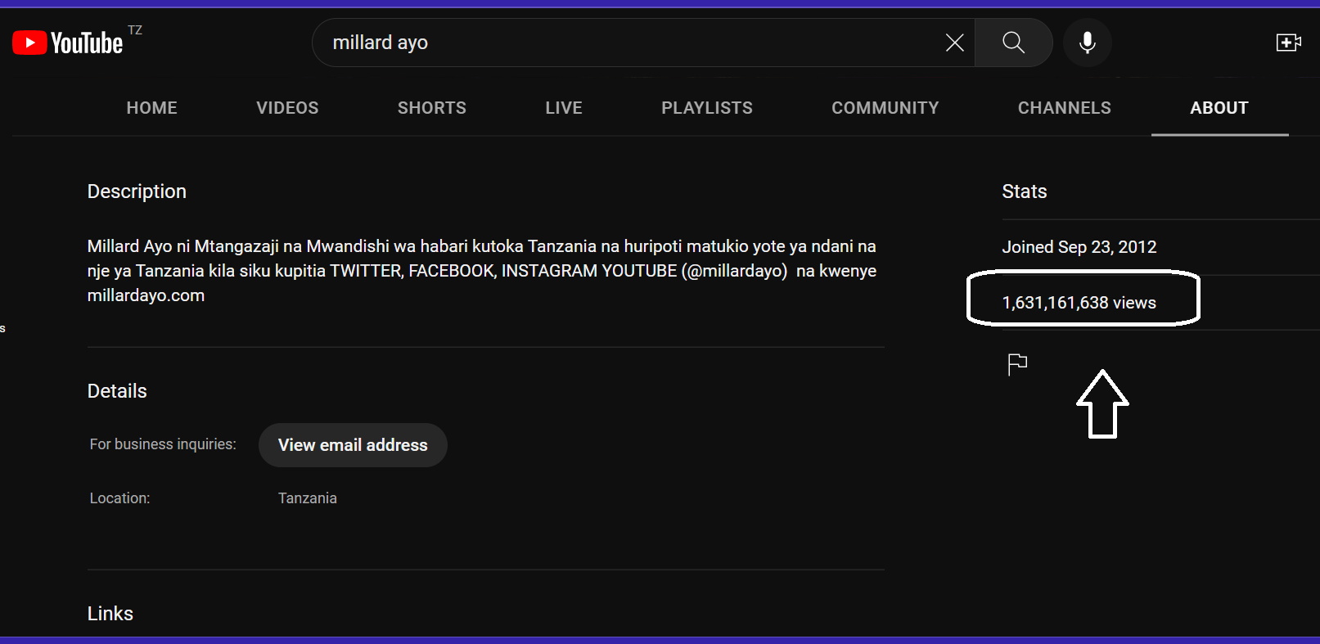The image size is (1320, 644).
Task: Report the channel using the flag icon
Action: (x=1017, y=364)
